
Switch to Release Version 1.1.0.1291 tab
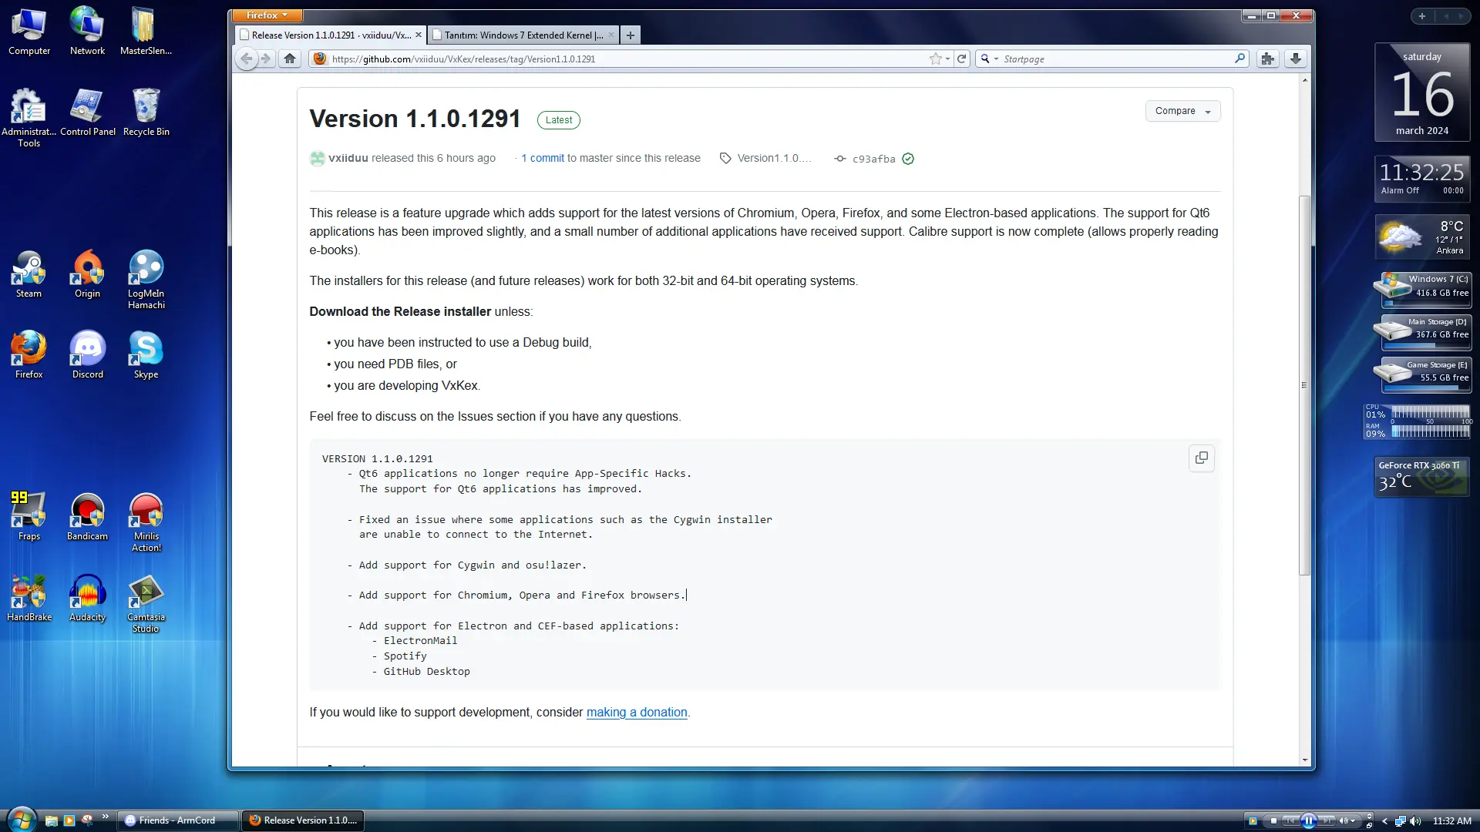(330, 35)
